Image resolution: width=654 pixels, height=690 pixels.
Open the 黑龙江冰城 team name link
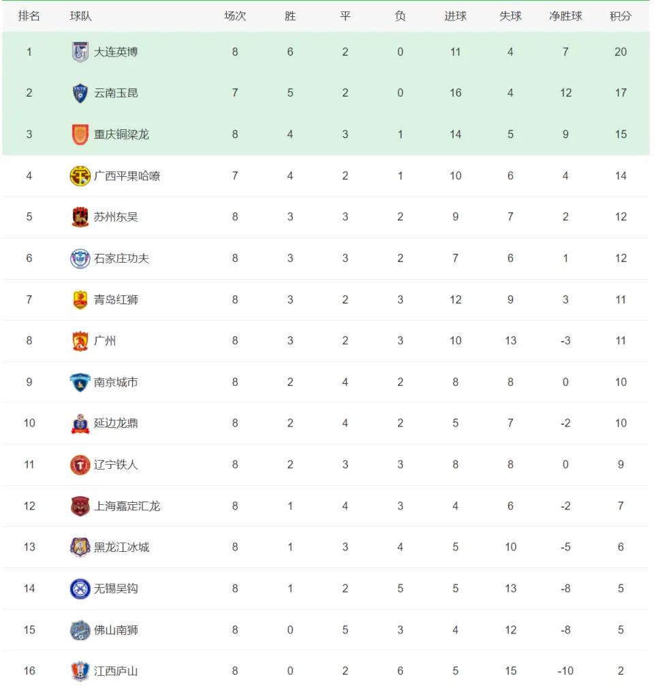122,547
